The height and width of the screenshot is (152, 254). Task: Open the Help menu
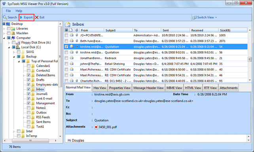tap(19, 11)
